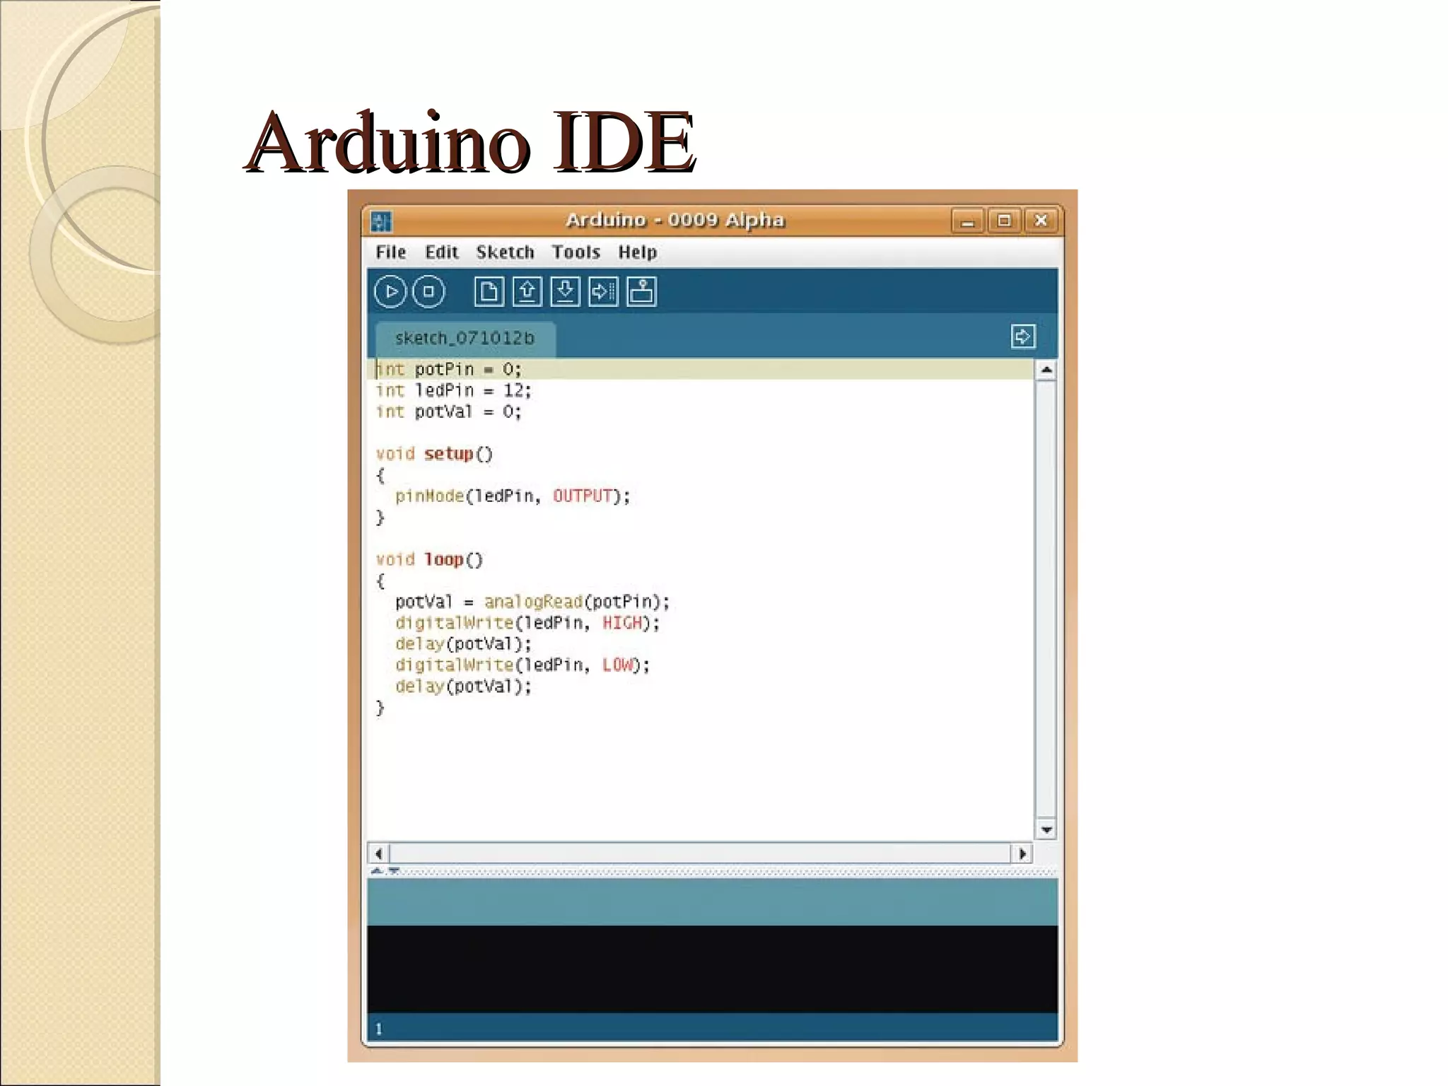The height and width of the screenshot is (1086, 1448).
Task: Save the sketch with down-arrow icon
Action: click(x=565, y=291)
